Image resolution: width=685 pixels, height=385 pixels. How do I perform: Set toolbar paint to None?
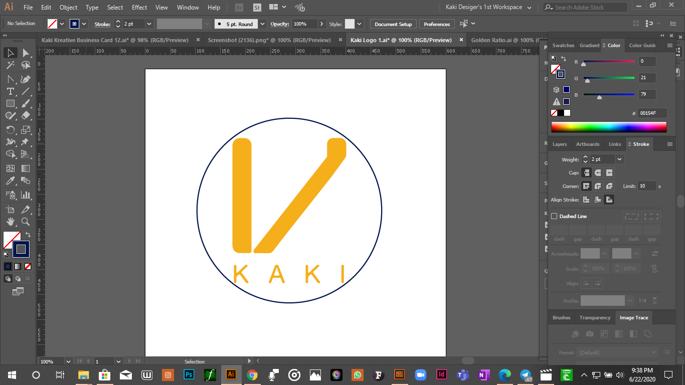pos(28,266)
